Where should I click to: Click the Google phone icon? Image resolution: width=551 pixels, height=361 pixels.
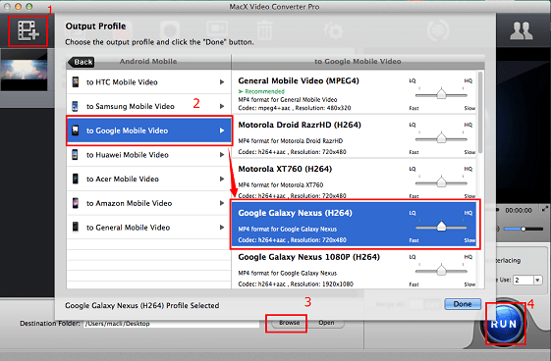click(76, 130)
